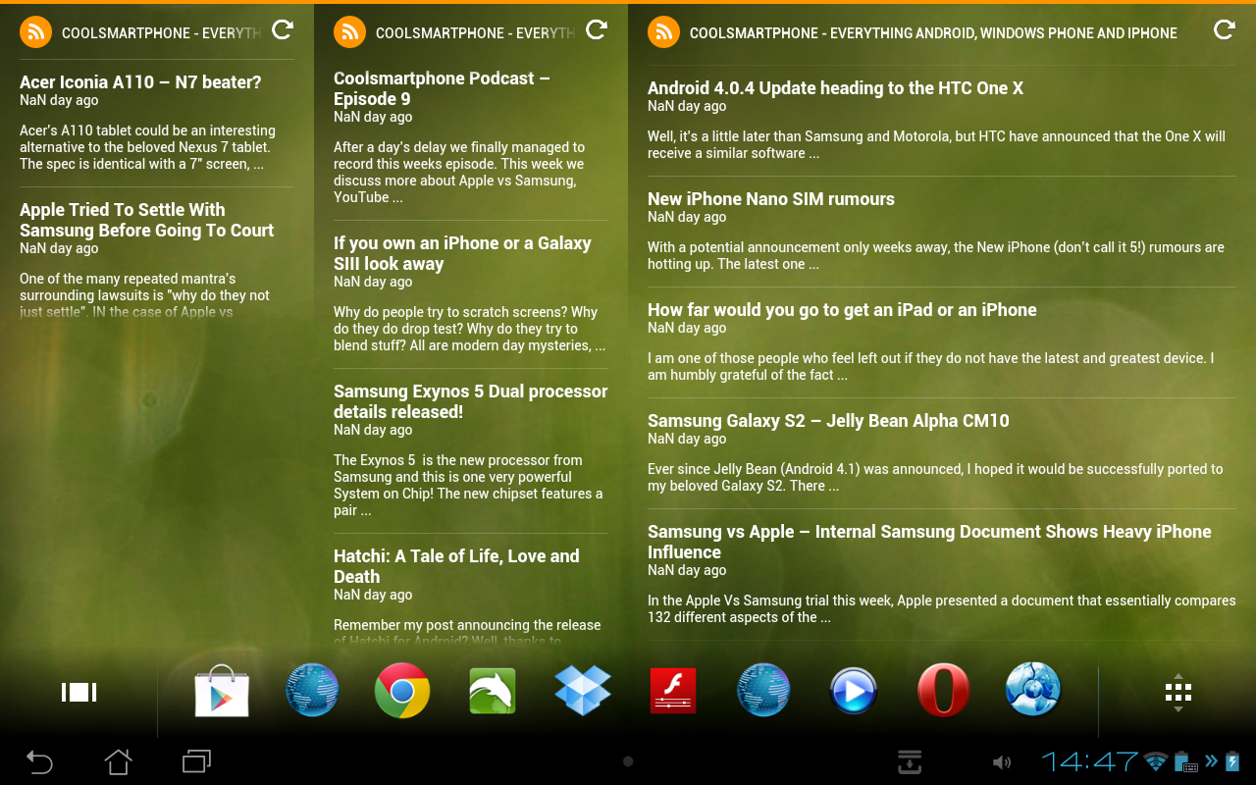The image size is (1256, 785).
Task: Refresh the feed widget showing Acer Iconia
Action: (283, 30)
